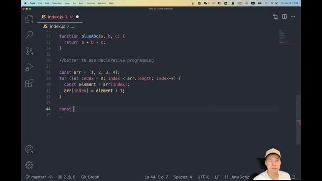Click line number 44 in gutter
Screen dimensions: 322x181
(x=48, y=109)
